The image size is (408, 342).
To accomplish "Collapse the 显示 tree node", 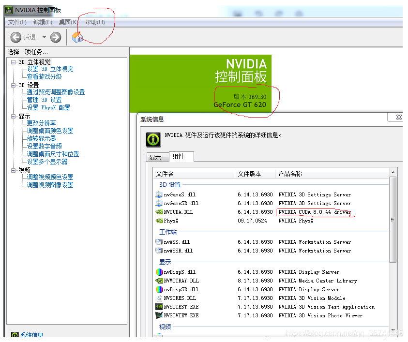I will pos(13,116).
